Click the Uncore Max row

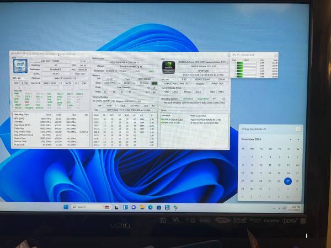(51, 138)
